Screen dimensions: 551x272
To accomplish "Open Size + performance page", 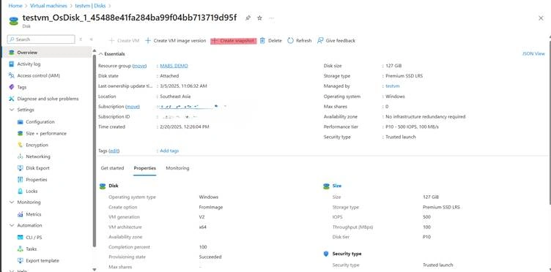I will point(46,133).
